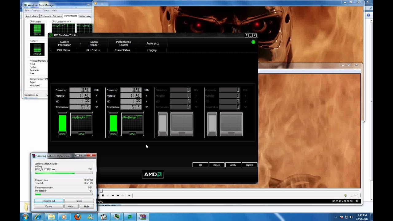The height and width of the screenshot is (221, 393).
Task: Click 'Processes: 57' in Task Manager status bar
Action: (x=32, y=95)
